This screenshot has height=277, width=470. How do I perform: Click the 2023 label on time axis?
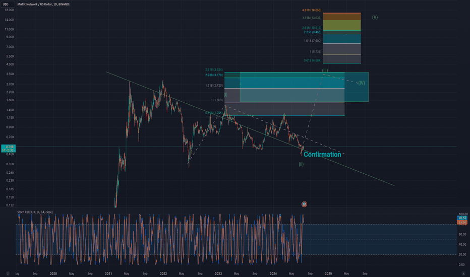coord(218,273)
